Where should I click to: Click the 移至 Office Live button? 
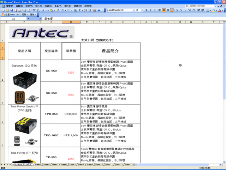(x=11, y=15)
